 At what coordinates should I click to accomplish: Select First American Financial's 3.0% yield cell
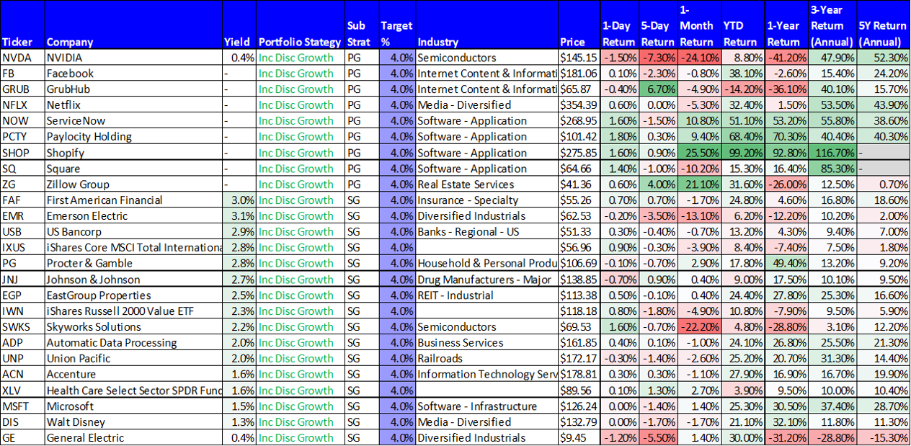tap(239, 200)
